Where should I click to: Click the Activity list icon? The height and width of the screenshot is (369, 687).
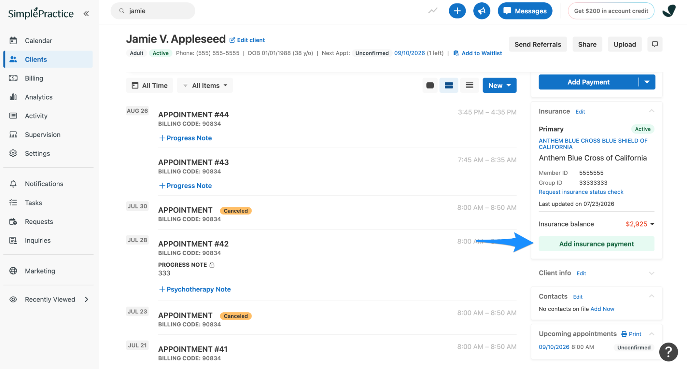click(13, 116)
